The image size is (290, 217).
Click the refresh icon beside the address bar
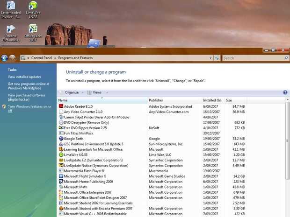[217, 58]
